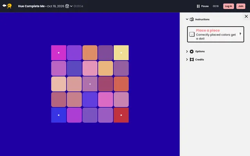
Task: Click the Instructions heading text
Action: tap(202, 19)
